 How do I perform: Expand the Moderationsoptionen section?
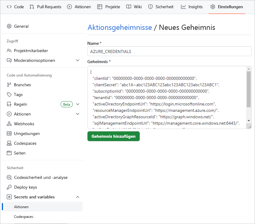pyautogui.click(x=78, y=60)
